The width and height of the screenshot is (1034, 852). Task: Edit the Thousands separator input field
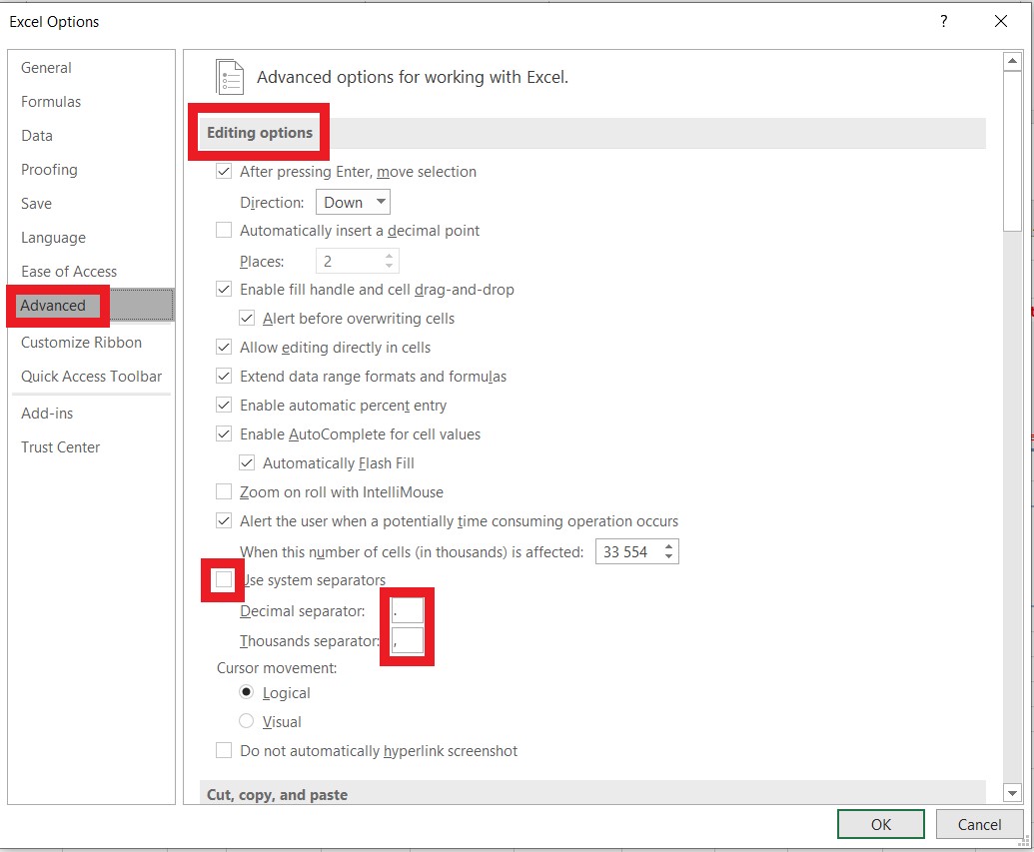pos(407,640)
